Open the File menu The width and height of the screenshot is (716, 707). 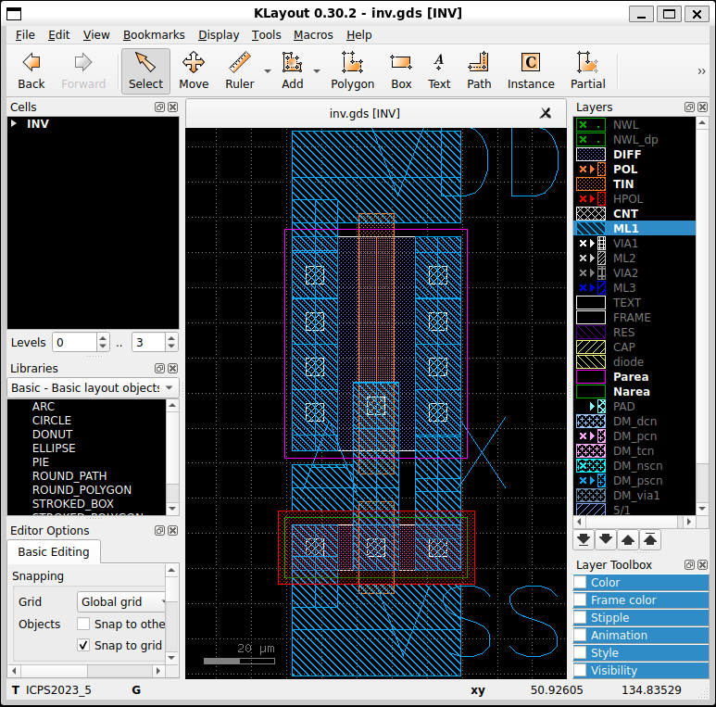tap(25, 34)
